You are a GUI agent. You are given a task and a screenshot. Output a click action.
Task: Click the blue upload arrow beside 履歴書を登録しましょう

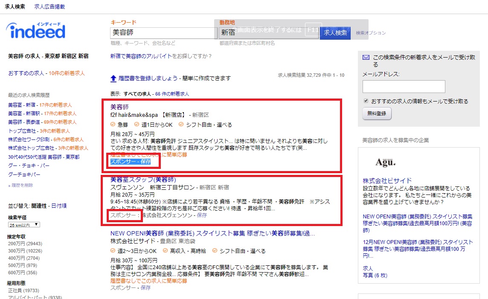(113, 78)
